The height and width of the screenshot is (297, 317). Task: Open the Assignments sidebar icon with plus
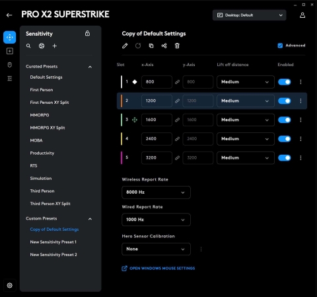click(x=10, y=51)
